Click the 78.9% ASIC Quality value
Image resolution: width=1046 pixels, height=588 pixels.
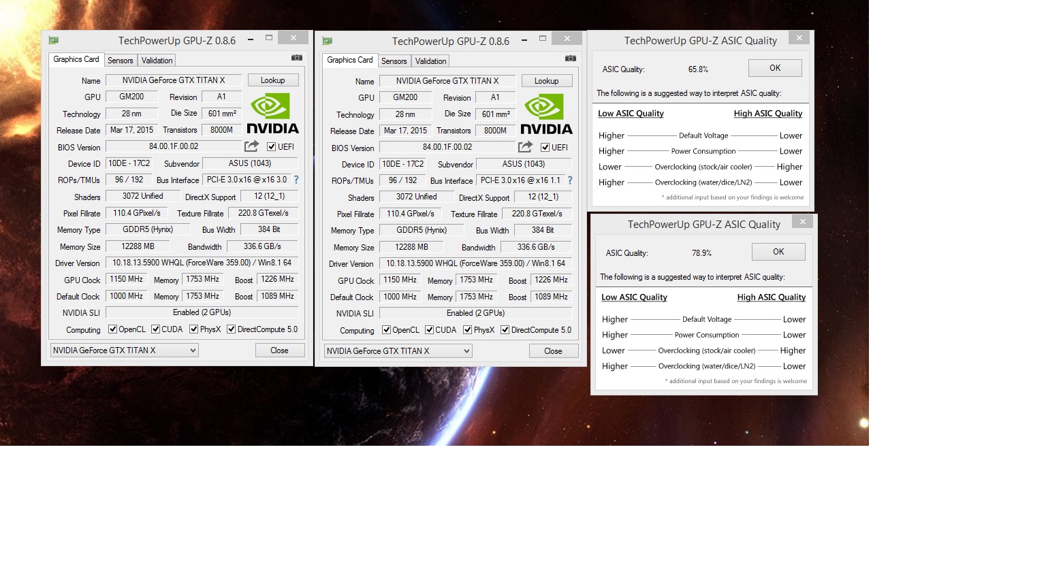701,253
